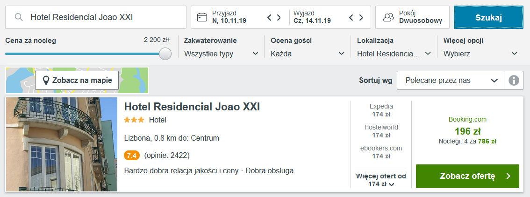Click the green Zobacz ofertę button
Screen dimensions: 530x197
click(x=467, y=176)
